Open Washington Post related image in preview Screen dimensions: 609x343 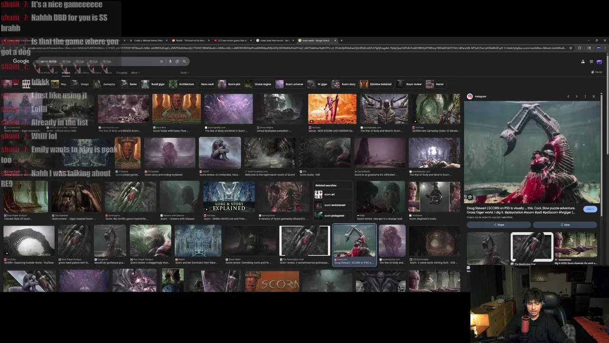point(532,246)
